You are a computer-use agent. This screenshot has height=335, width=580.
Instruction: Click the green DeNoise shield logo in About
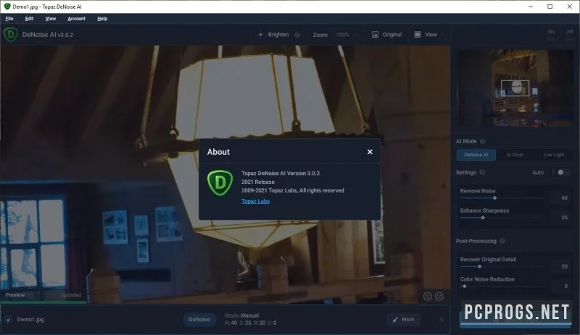220,182
